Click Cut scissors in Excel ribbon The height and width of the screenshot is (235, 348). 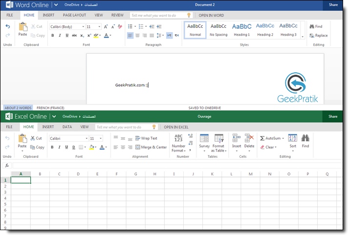33,138
